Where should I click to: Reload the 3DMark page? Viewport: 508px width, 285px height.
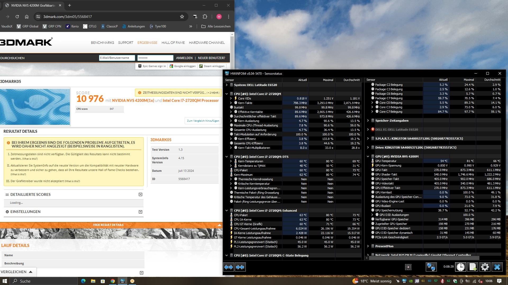click(17, 17)
